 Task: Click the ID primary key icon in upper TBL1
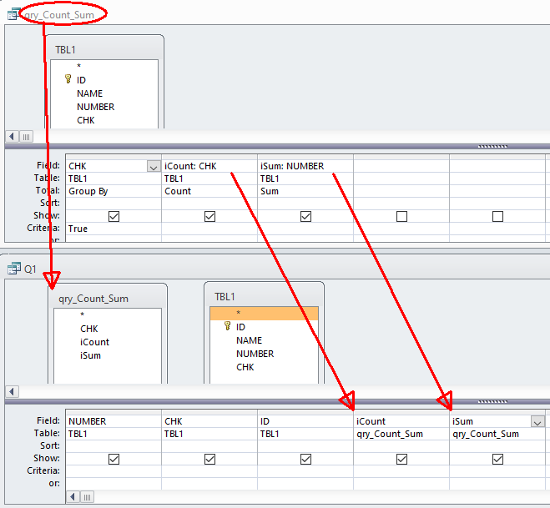coord(68,79)
